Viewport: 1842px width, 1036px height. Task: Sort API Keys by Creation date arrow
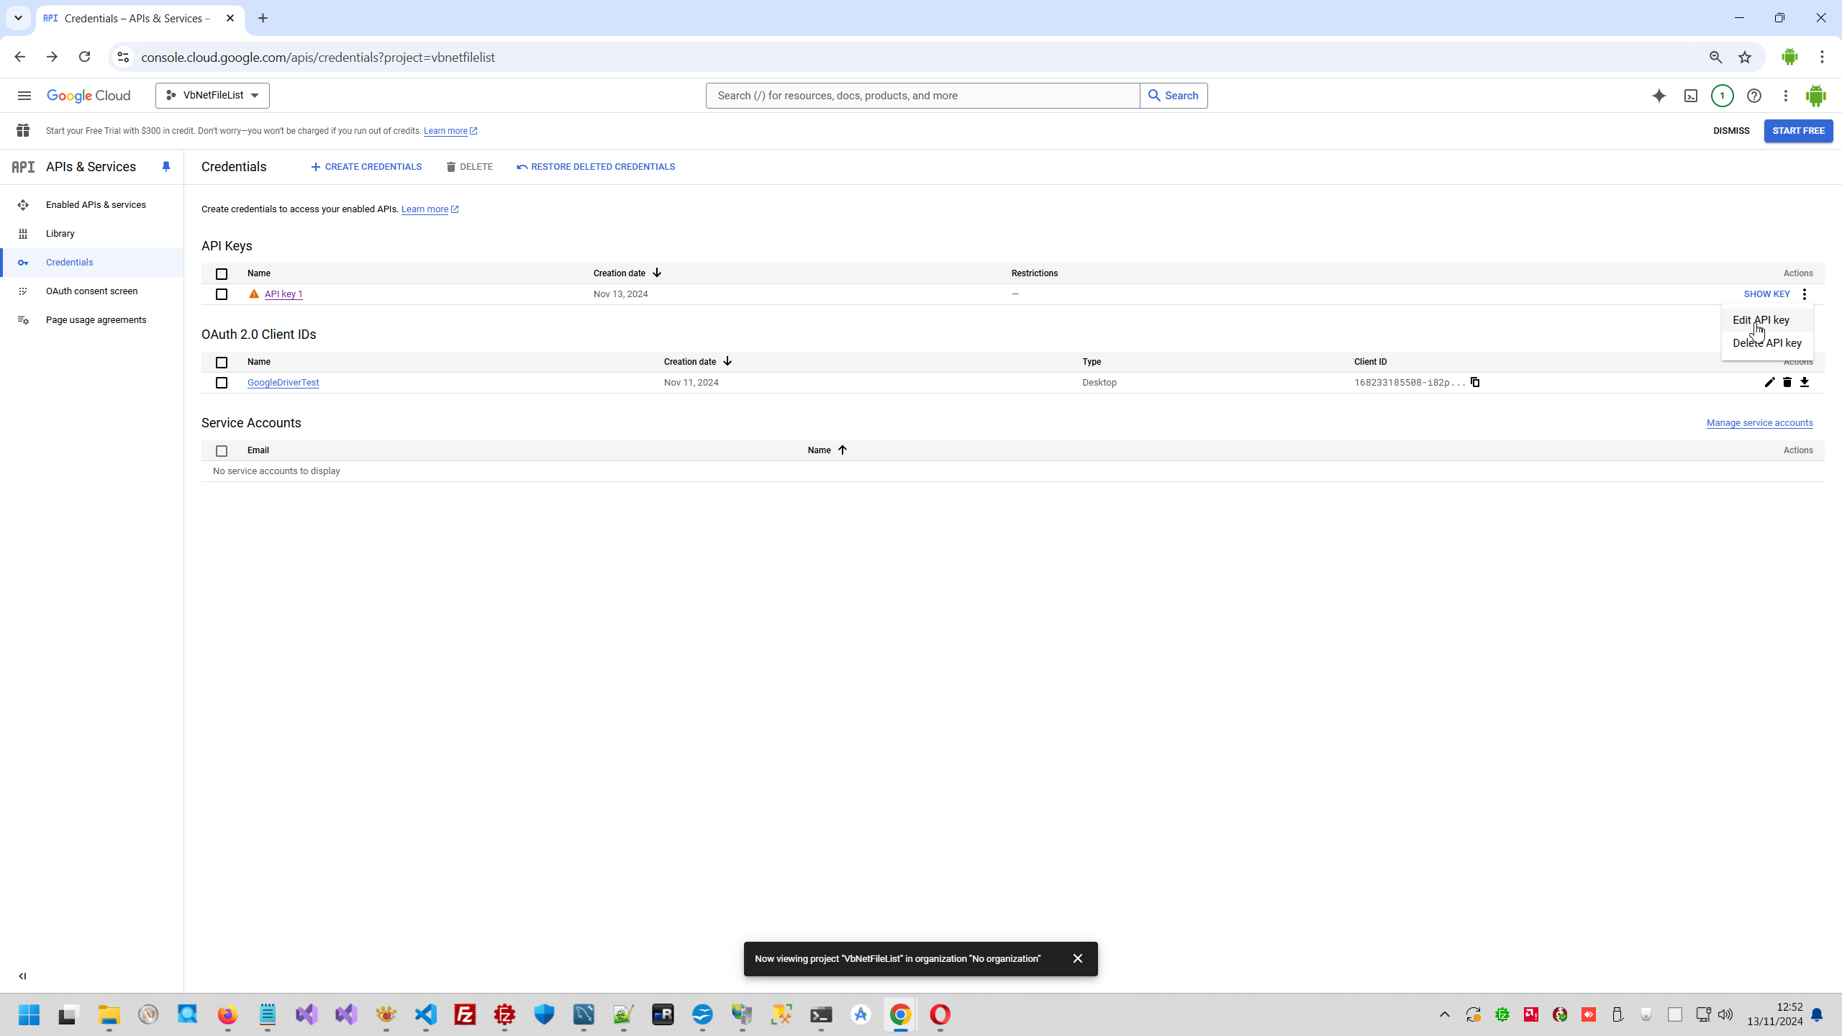tap(657, 273)
